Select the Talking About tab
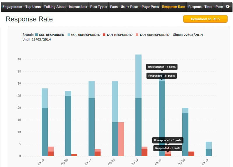This screenshot has width=233, height=167. [55, 7]
